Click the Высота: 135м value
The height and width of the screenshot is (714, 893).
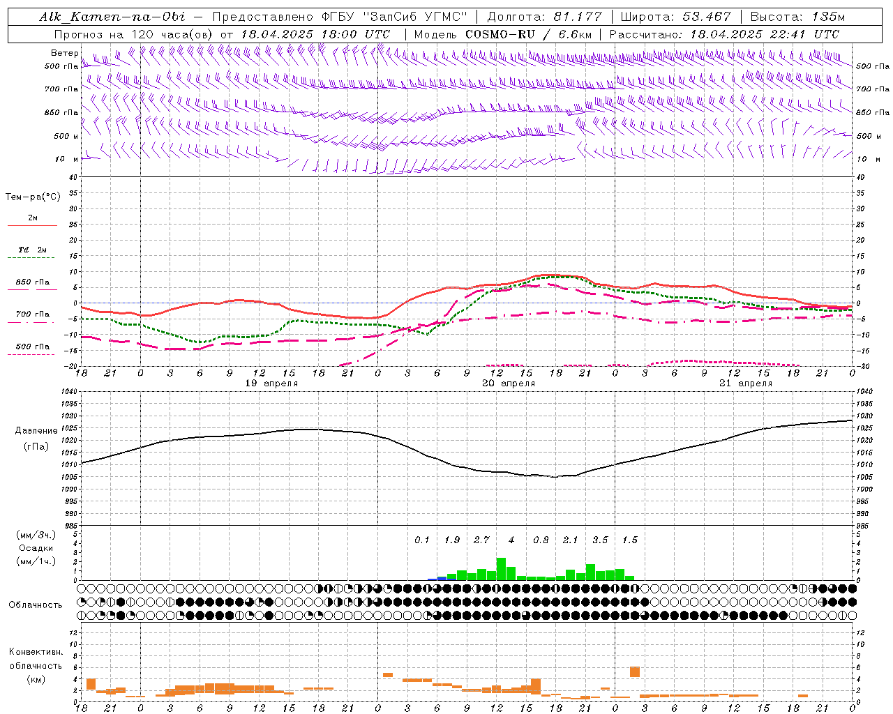click(797, 17)
